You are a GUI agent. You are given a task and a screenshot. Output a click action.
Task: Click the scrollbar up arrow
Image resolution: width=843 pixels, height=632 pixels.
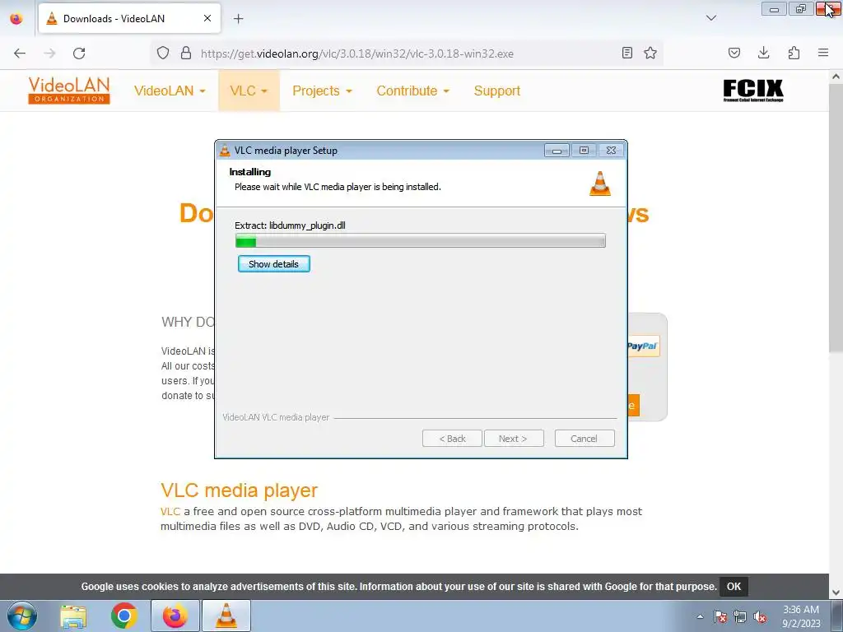(836, 77)
